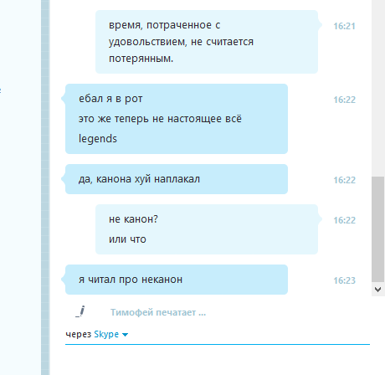Click the 16:22 timestamp beside 'не канон?'
Screen dimensions: 385x375
click(x=344, y=220)
